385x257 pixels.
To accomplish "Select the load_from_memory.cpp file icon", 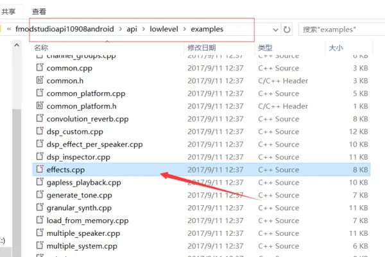I will click(40, 220).
